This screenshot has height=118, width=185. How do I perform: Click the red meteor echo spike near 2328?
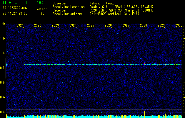click(x=144, y=63)
